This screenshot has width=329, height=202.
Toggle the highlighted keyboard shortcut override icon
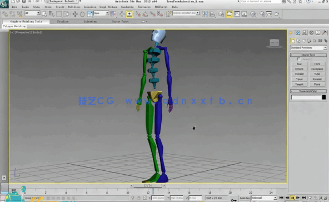pos(129,14)
